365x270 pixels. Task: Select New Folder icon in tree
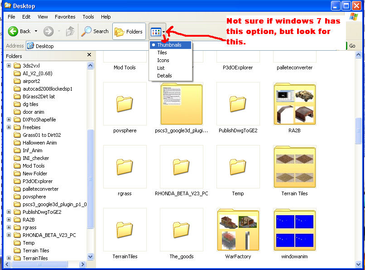coord(17,174)
